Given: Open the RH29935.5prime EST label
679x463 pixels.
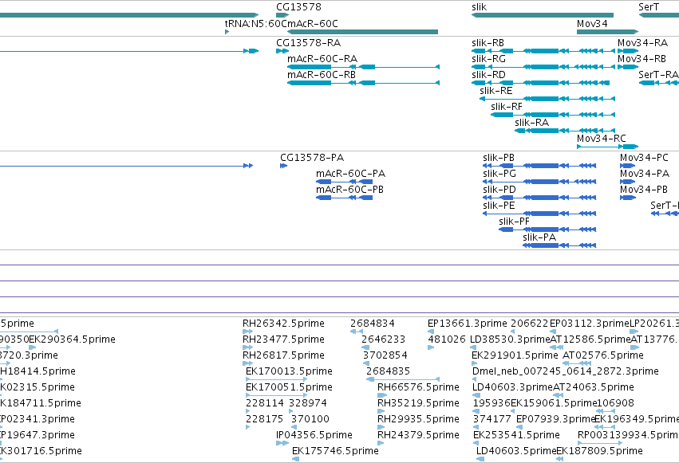Looking at the screenshot, I should pyautogui.click(x=418, y=419).
